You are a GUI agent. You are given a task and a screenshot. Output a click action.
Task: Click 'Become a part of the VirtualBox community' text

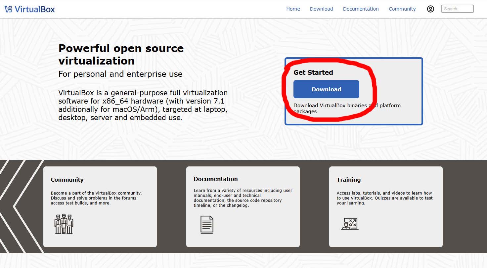[96, 198]
